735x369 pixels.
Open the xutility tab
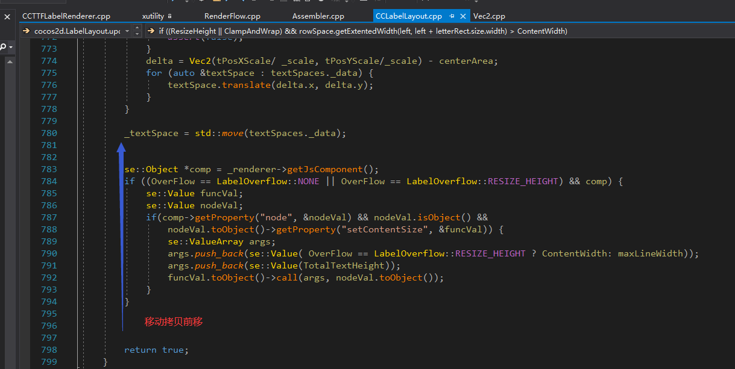coord(153,16)
